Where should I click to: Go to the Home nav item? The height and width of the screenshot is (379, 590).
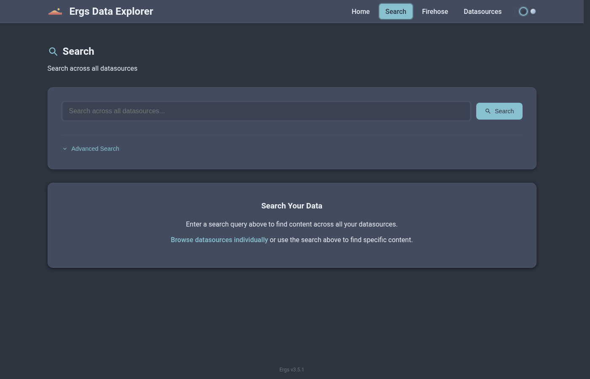[x=360, y=11]
